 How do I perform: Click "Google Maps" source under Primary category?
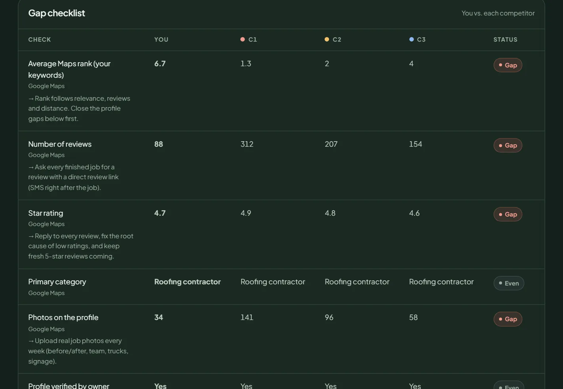click(x=46, y=293)
